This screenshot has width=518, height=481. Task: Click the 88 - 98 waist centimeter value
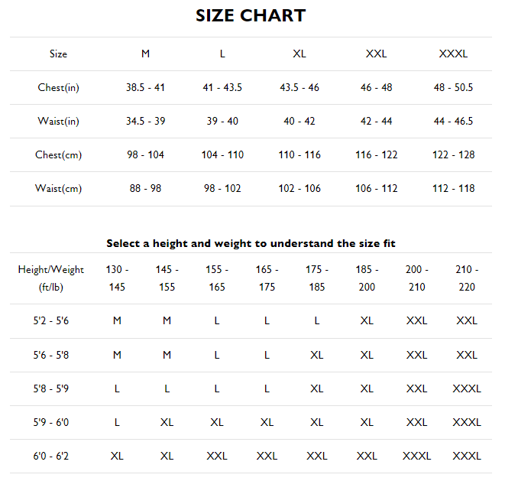pos(145,189)
